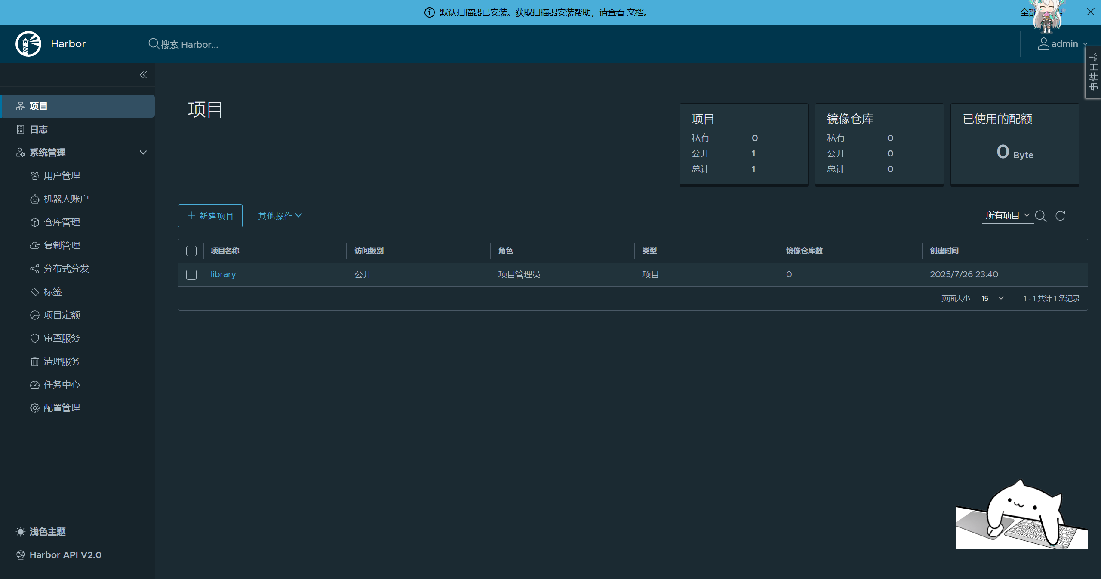This screenshot has width=1101, height=579.
Task: Open the 事件日志 side panel tab
Action: [1093, 72]
